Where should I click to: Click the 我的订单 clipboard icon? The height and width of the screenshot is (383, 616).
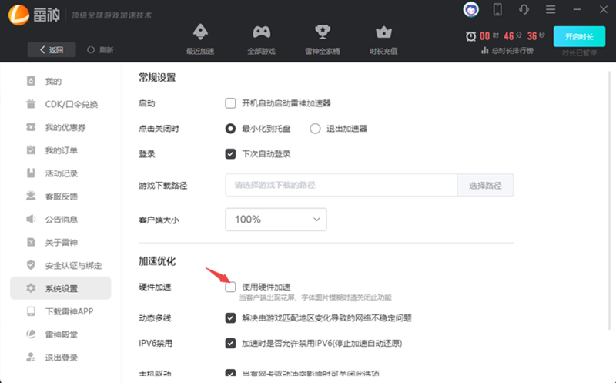(31, 150)
